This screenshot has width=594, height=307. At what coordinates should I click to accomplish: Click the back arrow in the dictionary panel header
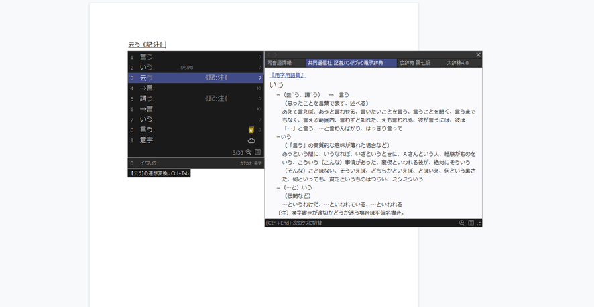(x=268, y=55)
